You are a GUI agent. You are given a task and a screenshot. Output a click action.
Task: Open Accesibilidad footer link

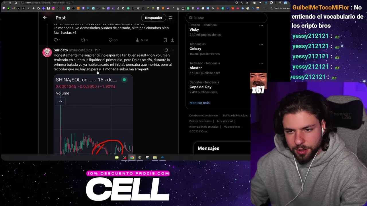pyautogui.click(x=225, y=121)
